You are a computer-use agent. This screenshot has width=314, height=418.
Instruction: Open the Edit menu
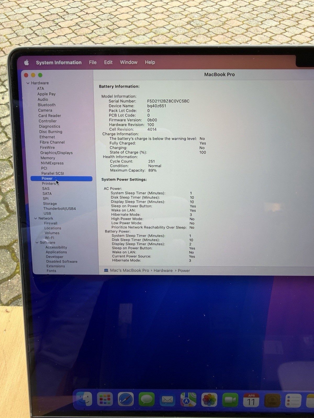point(108,62)
